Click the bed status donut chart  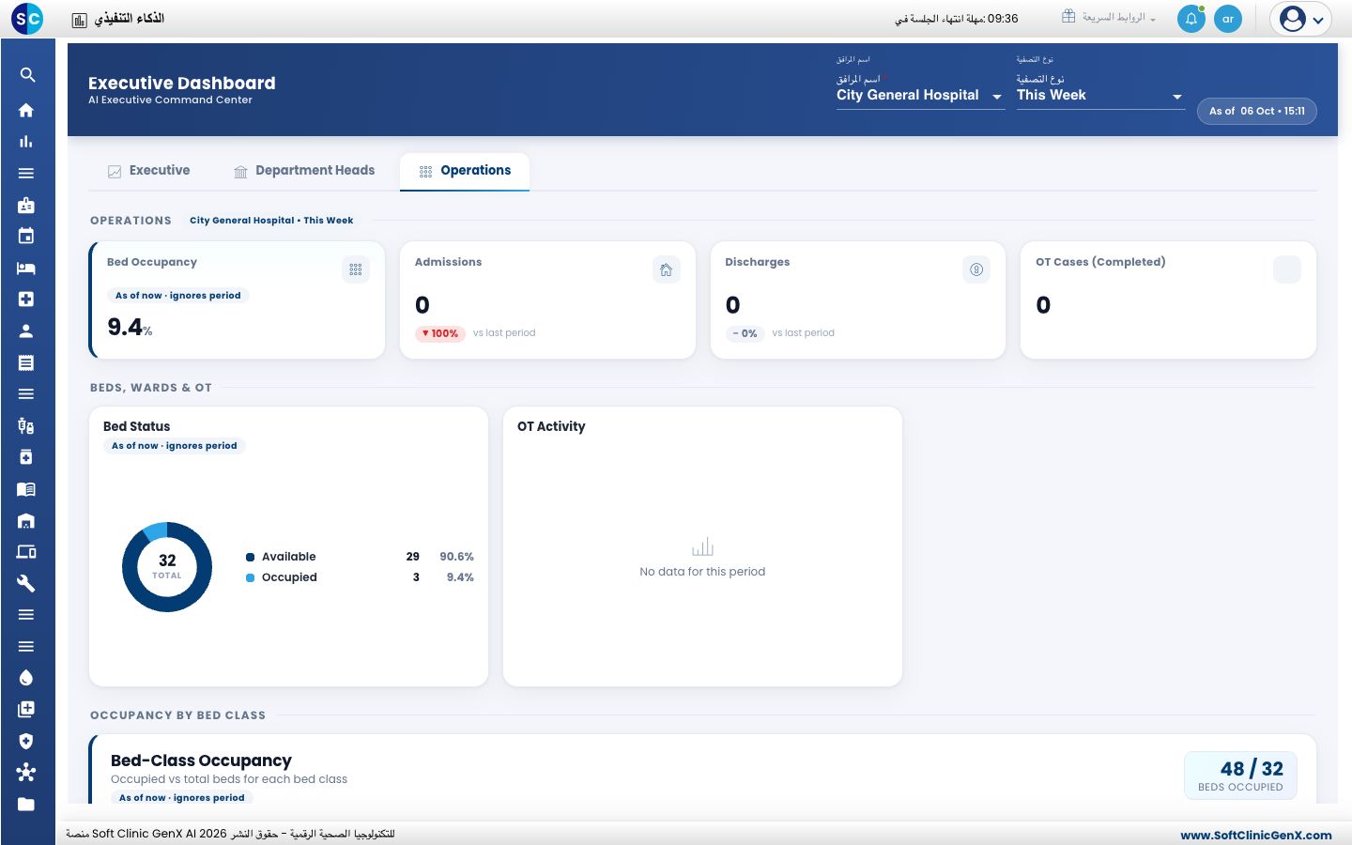[x=167, y=567]
